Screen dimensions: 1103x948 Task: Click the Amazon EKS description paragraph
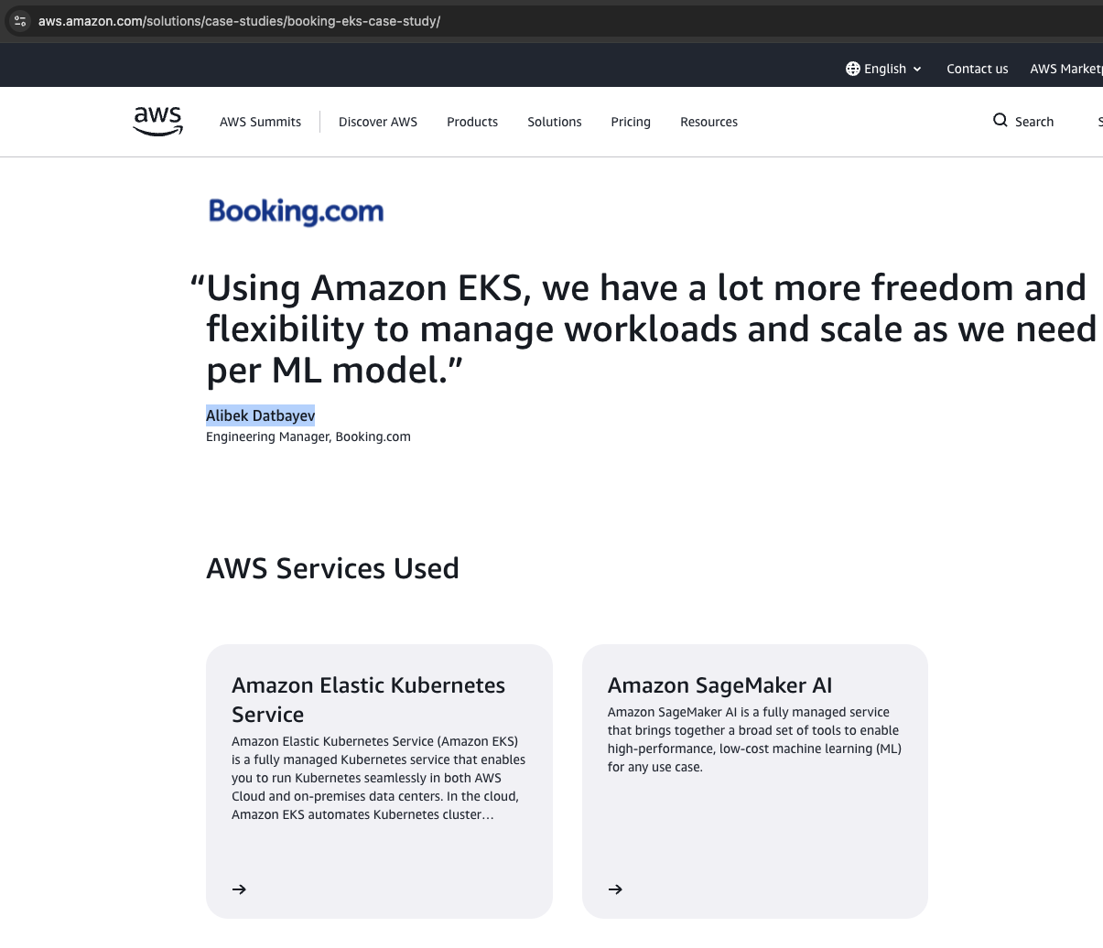379,778
